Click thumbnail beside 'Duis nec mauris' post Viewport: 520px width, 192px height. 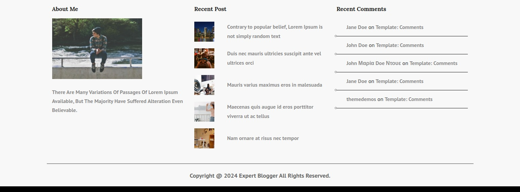(204, 58)
